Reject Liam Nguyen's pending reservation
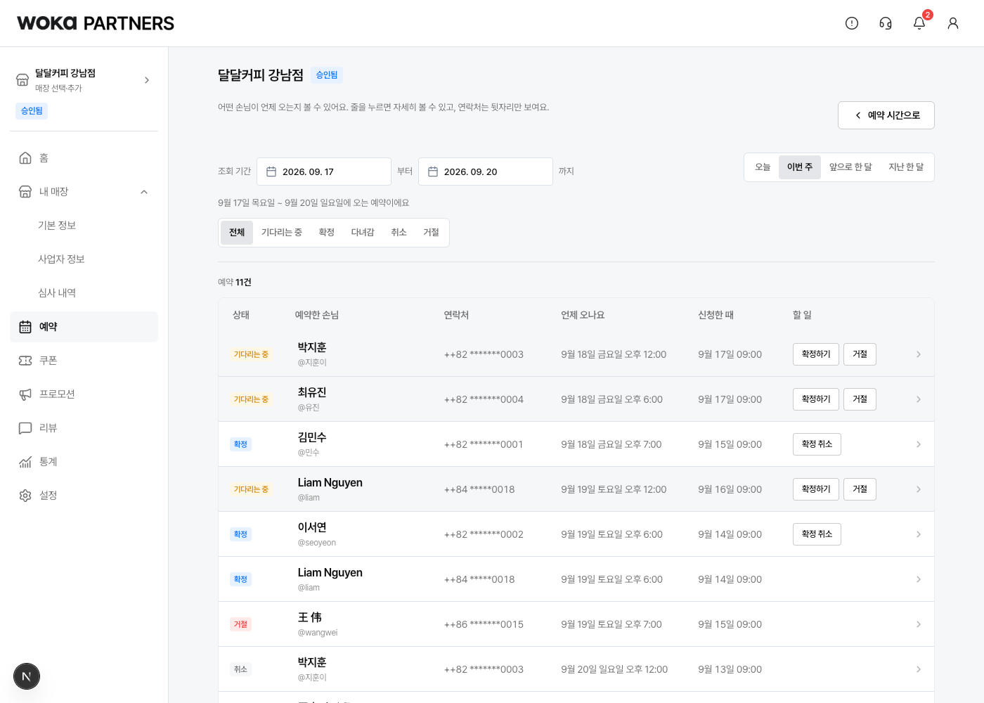This screenshot has width=984, height=703. tap(860, 489)
